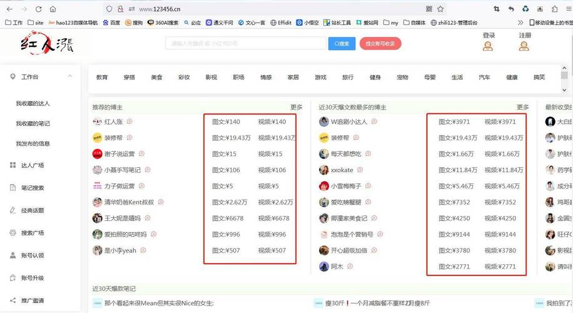573x313 pixels.
Task: Show more bookmarks with the >> chevron
Action: (520, 23)
